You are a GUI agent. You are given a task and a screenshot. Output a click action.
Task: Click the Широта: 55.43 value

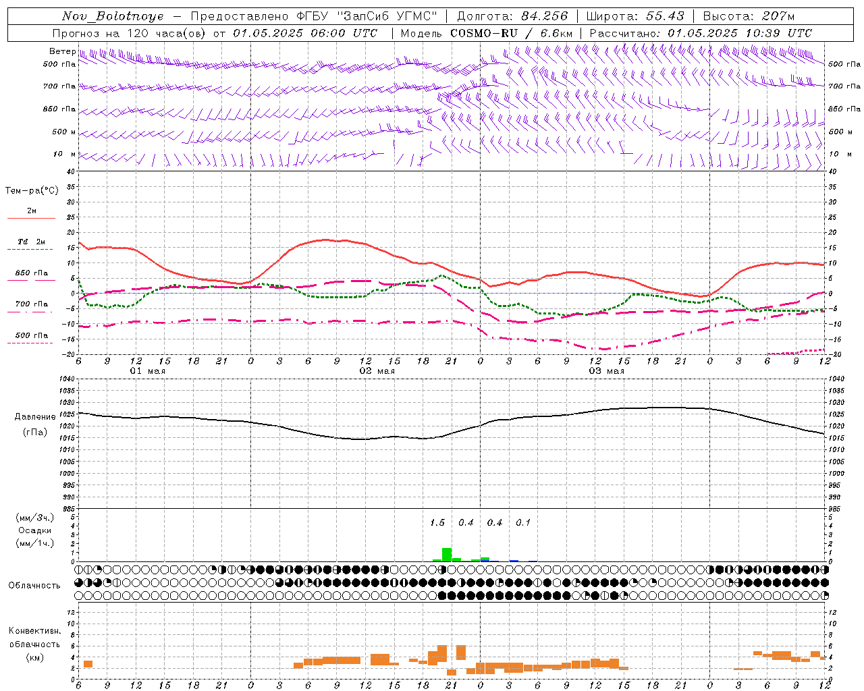635,16
